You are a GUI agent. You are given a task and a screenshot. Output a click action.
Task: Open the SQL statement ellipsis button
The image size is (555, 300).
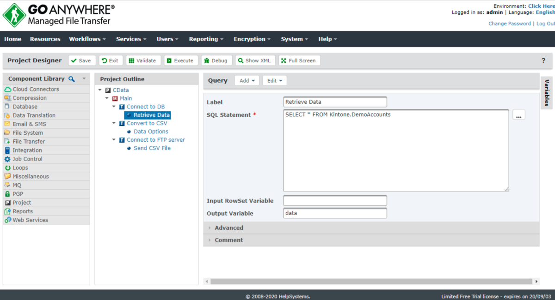pyautogui.click(x=518, y=115)
